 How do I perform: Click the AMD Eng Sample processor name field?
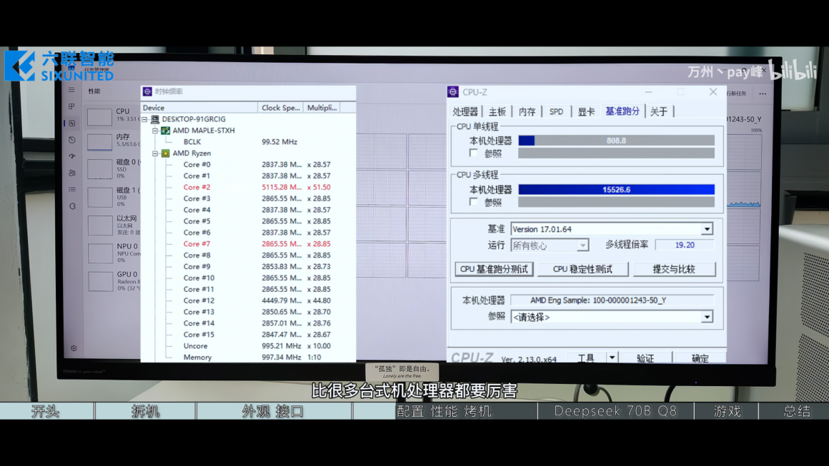612,300
